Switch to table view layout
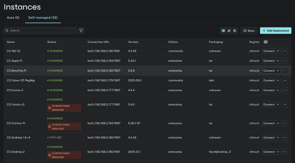 (x=223, y=31)
